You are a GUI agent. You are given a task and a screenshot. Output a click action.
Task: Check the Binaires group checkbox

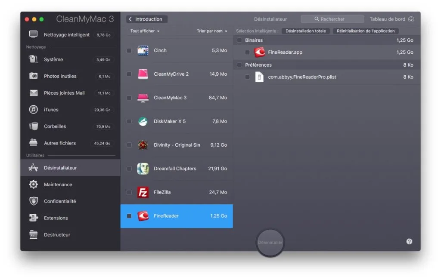tap(239, 40)
